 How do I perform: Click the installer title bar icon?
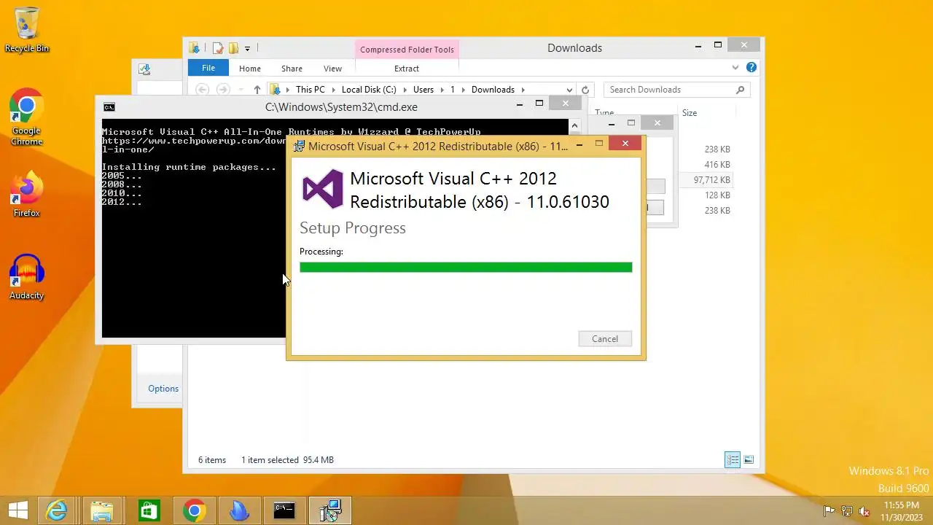299,146
